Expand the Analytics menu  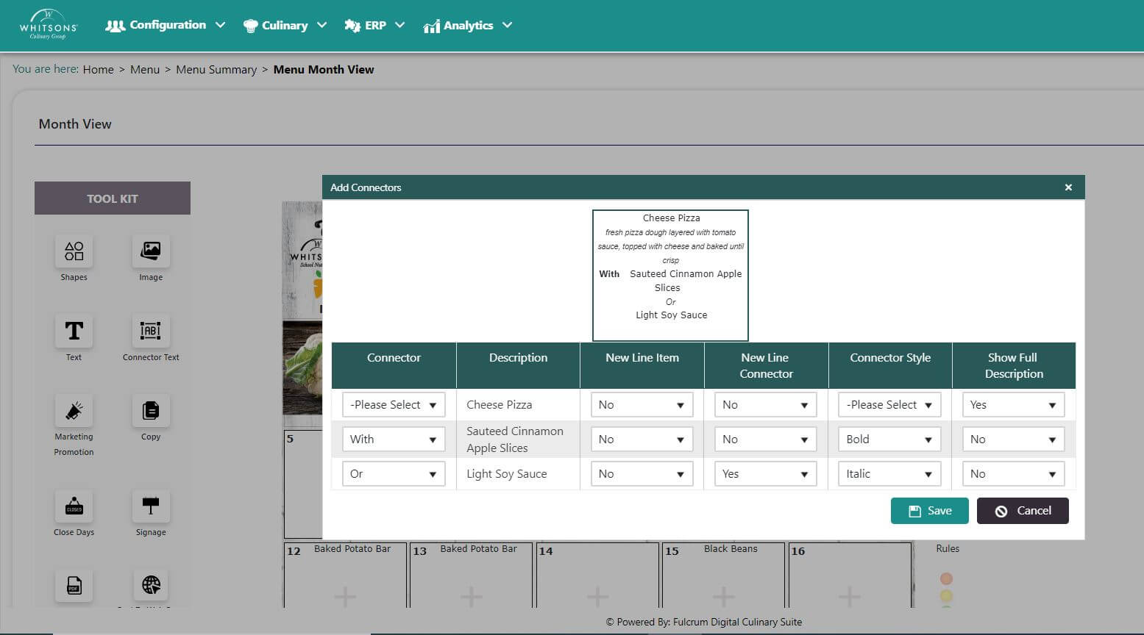coord(467,26)
